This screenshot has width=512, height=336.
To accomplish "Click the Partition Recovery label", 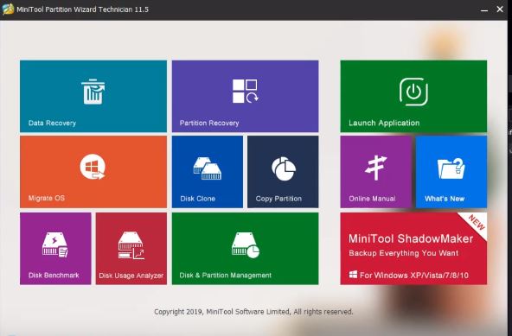I will [x=209, y=123].
